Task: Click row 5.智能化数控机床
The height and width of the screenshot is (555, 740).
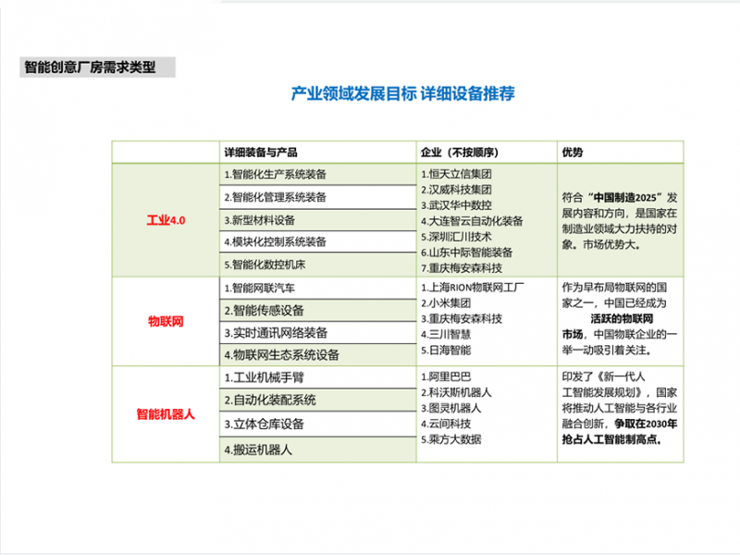Action: [x=317, y=265]
